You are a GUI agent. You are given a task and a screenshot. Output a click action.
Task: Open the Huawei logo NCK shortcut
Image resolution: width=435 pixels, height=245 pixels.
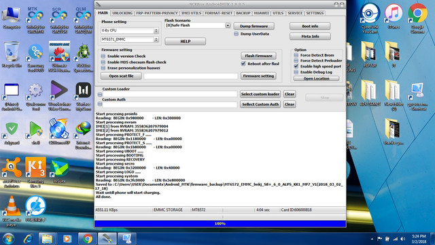(59, 56)
